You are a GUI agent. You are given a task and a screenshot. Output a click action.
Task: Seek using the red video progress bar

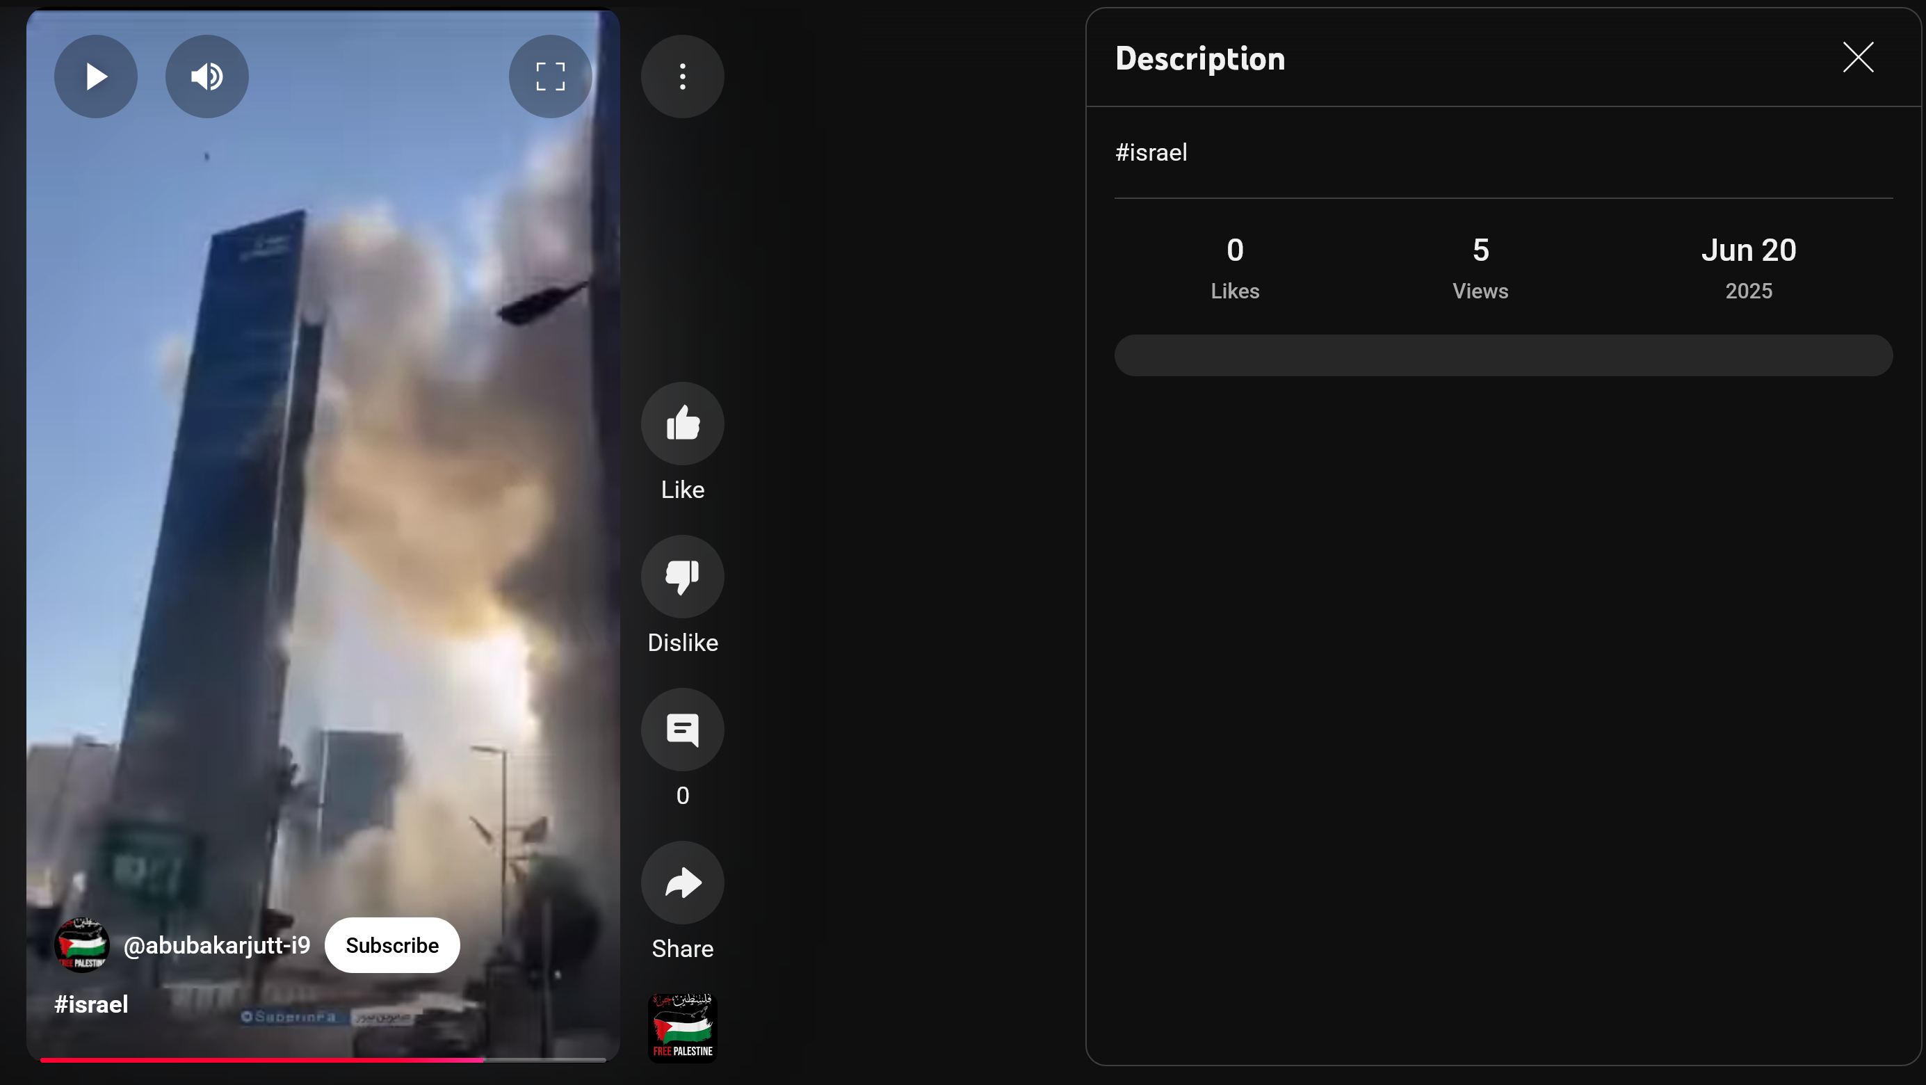pyautogui.click(x=323, y=1059)
